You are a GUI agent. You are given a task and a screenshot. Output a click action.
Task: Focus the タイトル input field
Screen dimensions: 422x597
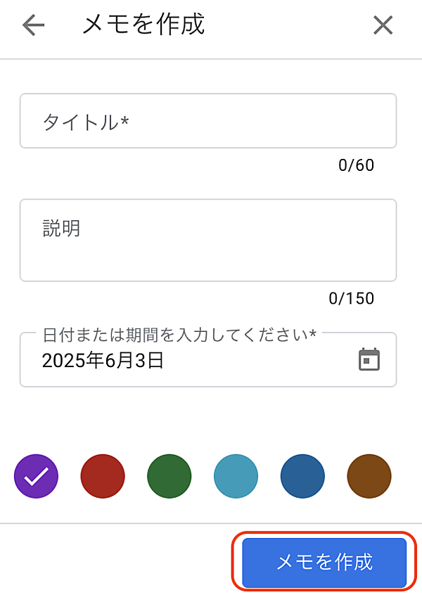point(208,121)
